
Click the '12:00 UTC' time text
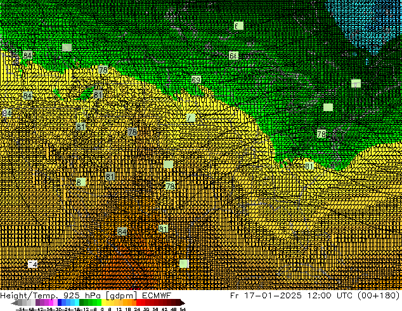click(x=331, y=295)
